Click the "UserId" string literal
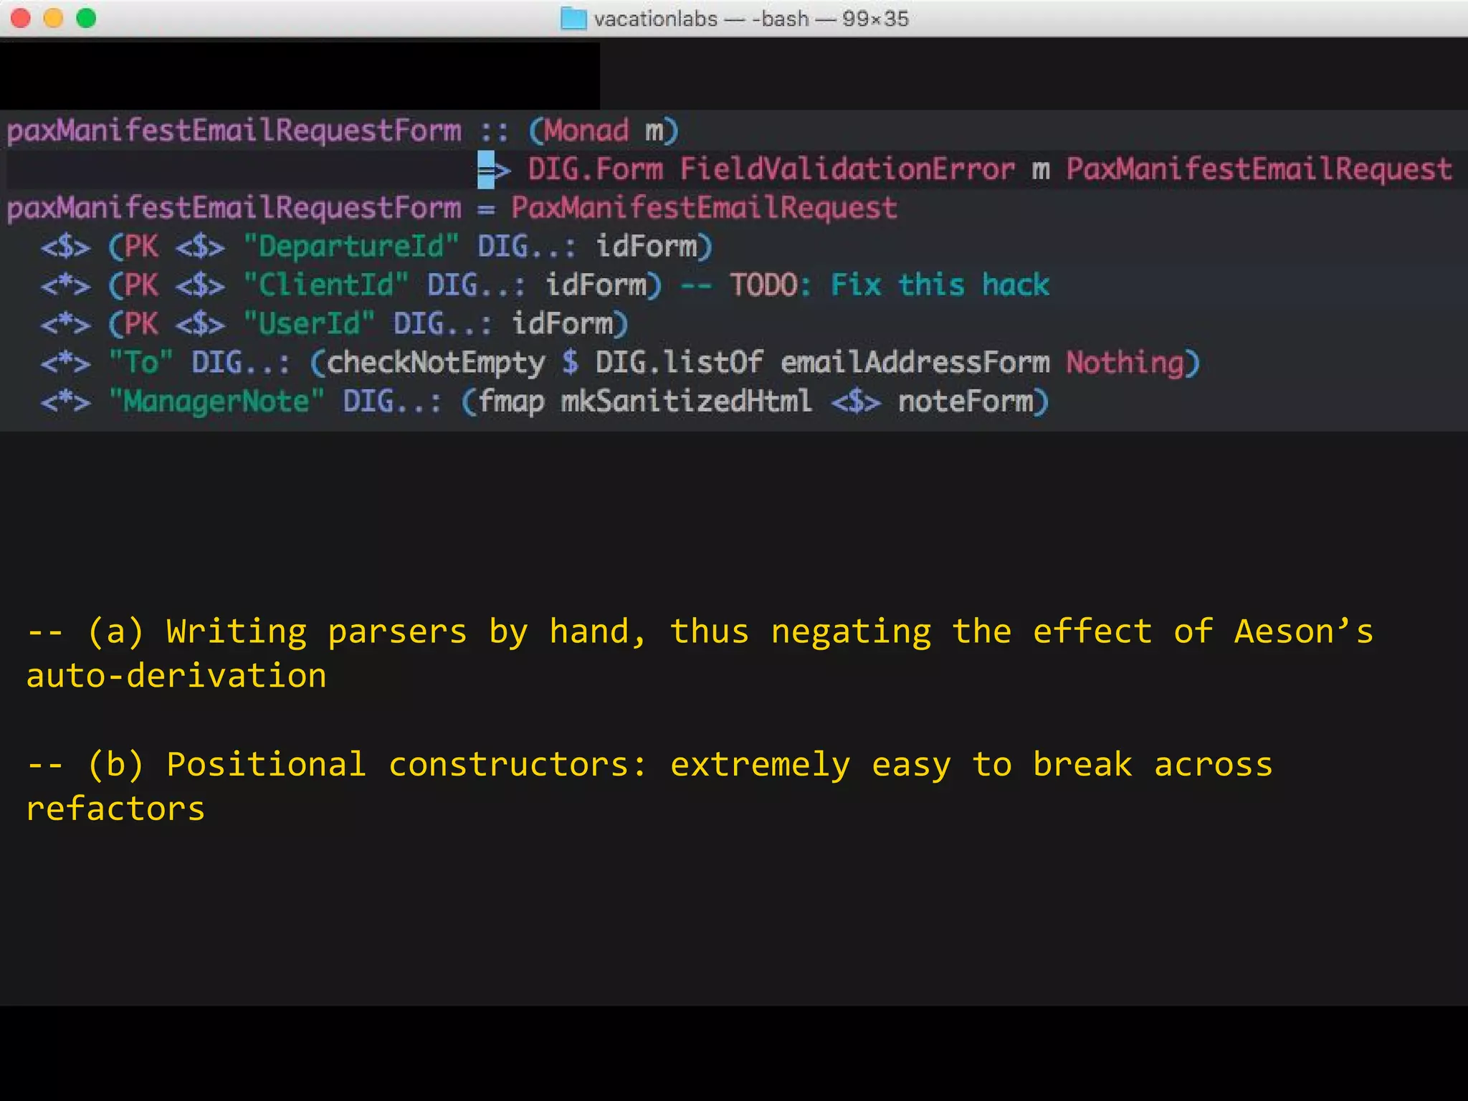The height and width of the screenshot is (1101, 1468). [x=309, y=324]
